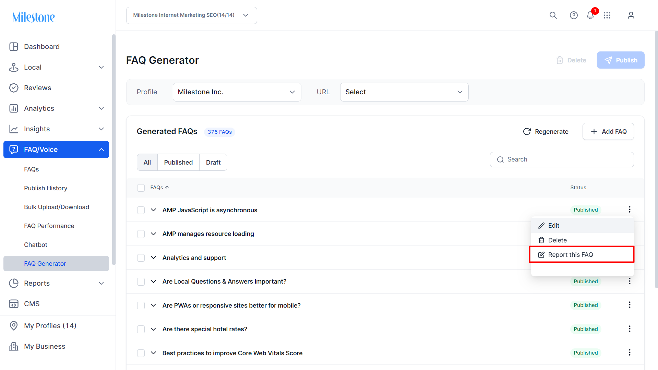Open the user account icon

point(631,15)
